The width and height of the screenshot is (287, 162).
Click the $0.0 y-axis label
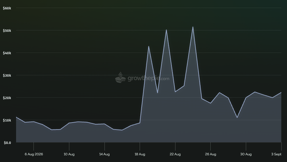[7, 143]
